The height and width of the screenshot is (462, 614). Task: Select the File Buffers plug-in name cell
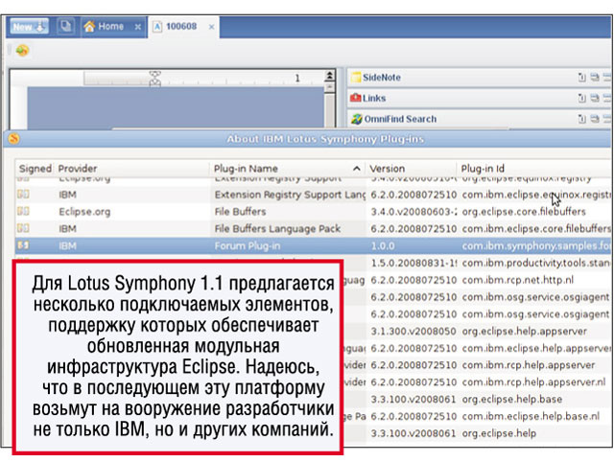coord(240,212)
